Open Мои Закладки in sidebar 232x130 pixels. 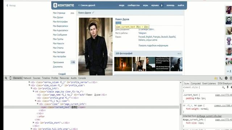tap(59, 52)
